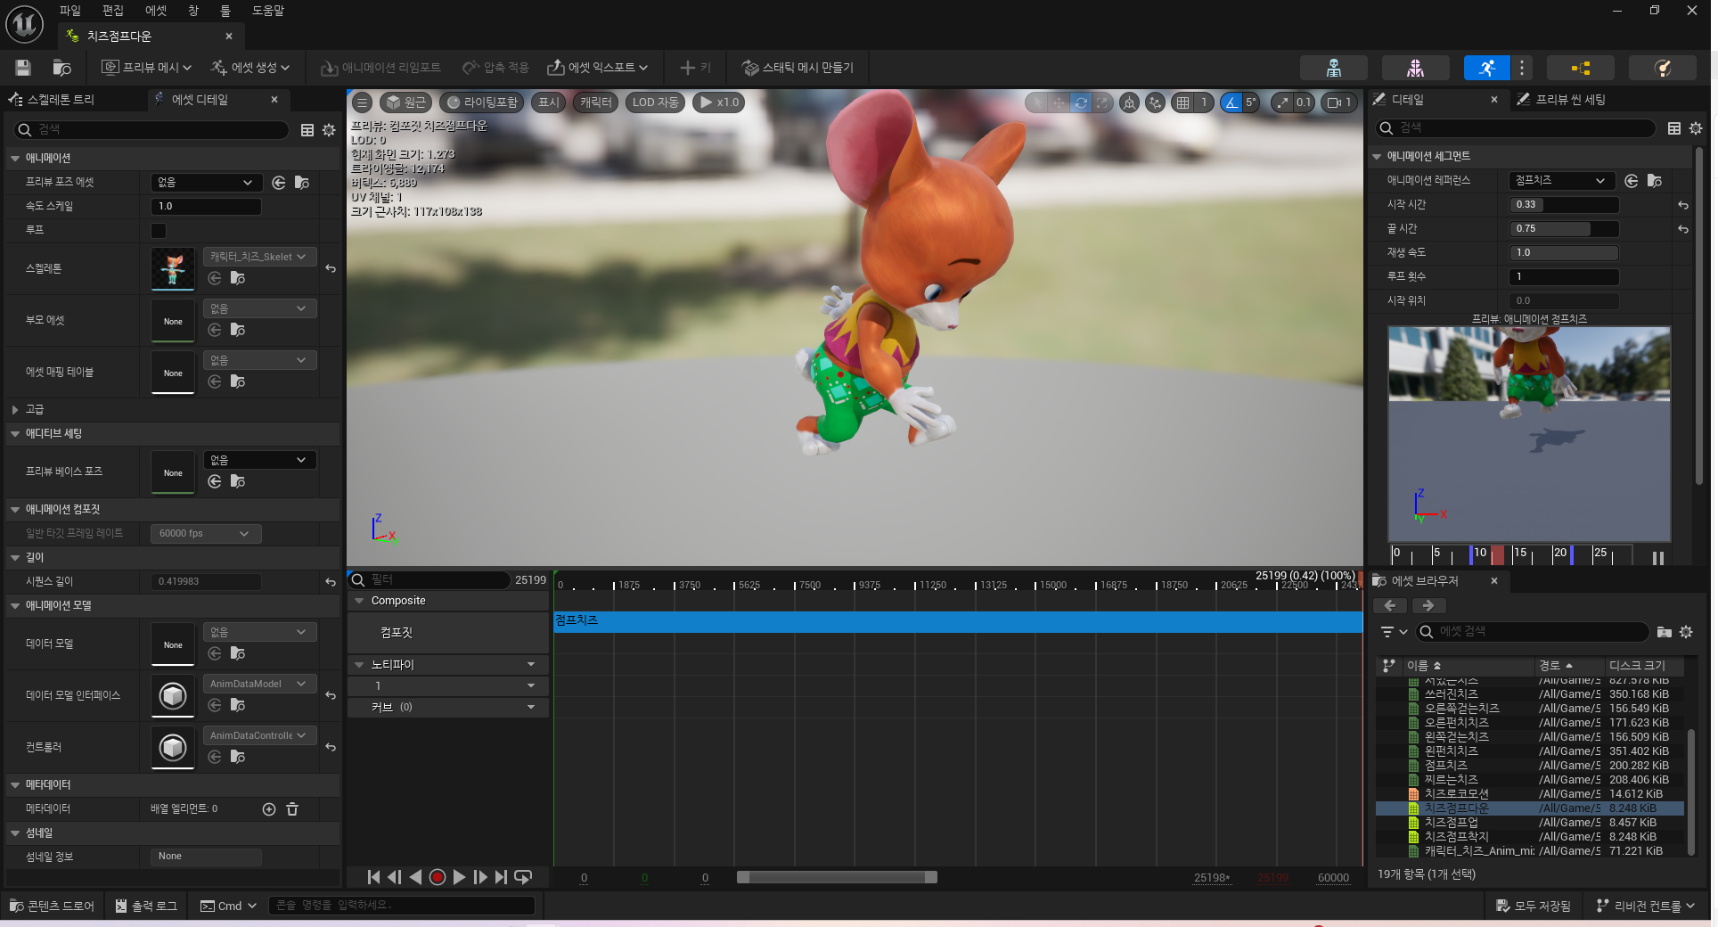Click the 스태틱 메시 만들기 button

798,68
